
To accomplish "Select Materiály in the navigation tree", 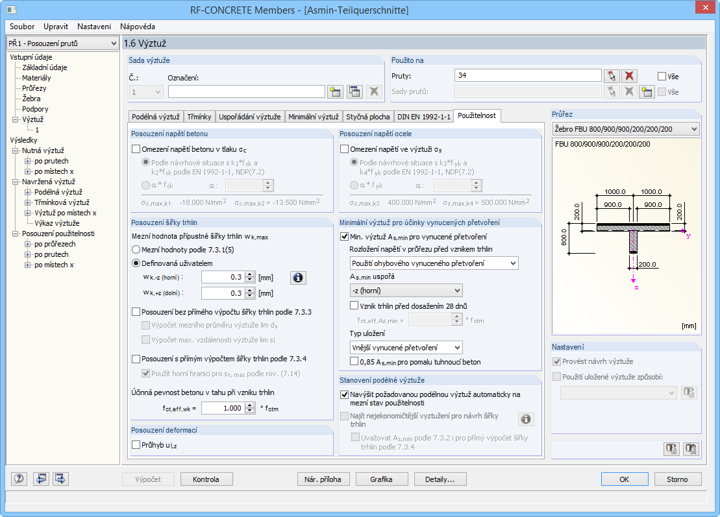I will tap(36, 78).
